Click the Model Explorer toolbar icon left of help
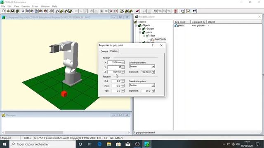The width and height of the screenshot is (264, 148). pyautogui.click(x=188, y=11)
